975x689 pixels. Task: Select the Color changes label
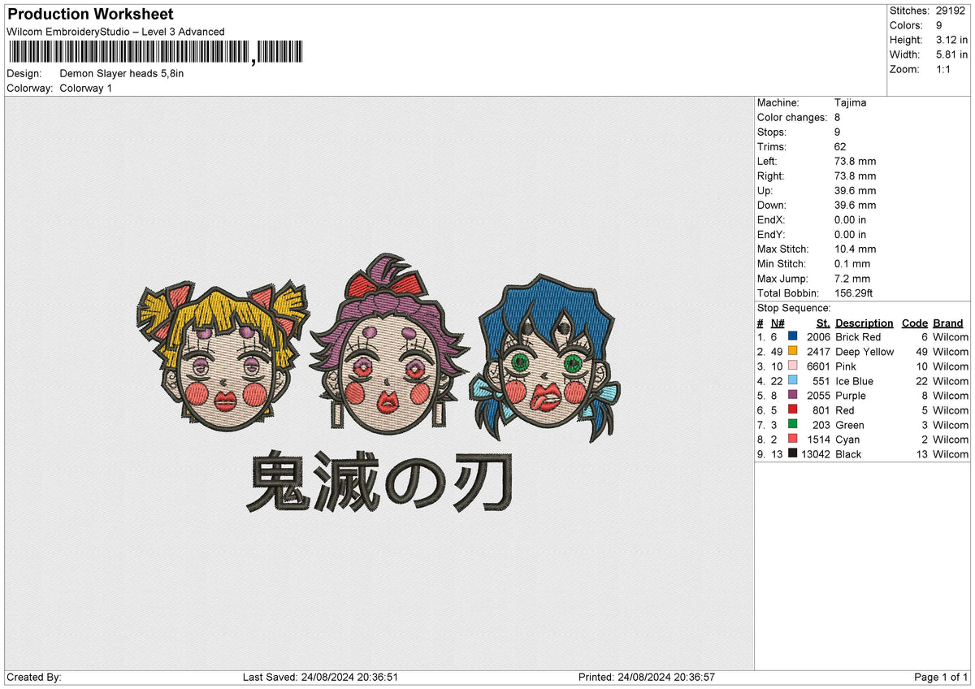click(792, 117)
